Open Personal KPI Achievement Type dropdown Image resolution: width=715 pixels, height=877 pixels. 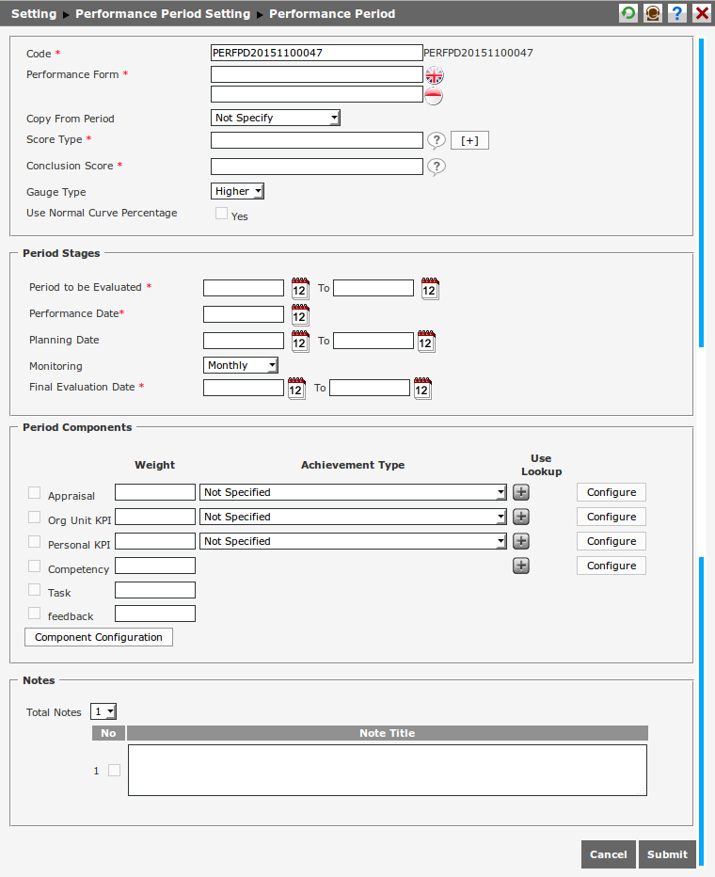tap(353, 541)
